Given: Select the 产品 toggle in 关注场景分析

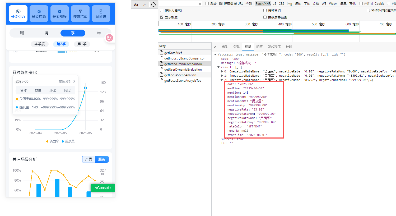Looking at the screenshot, I should [89, 159].
